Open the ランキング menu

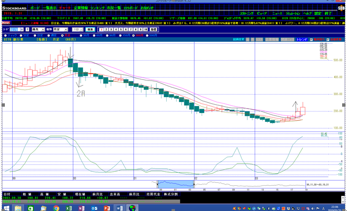tap(97, 8)
